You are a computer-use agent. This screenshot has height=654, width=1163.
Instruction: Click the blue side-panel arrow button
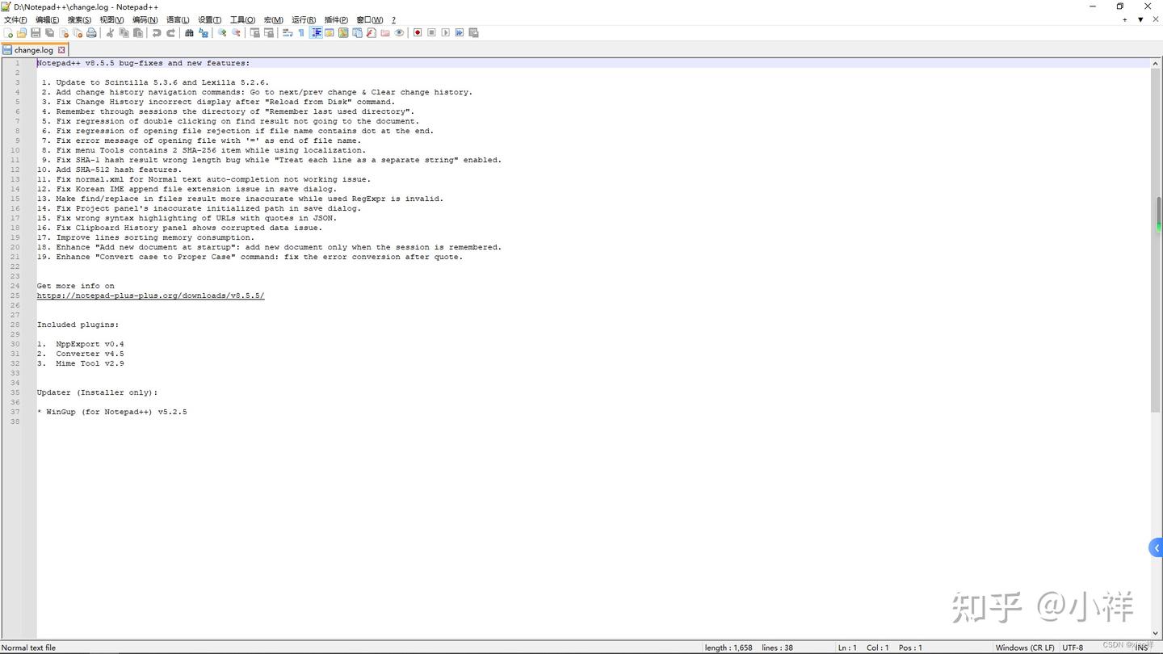(1156, 548)
